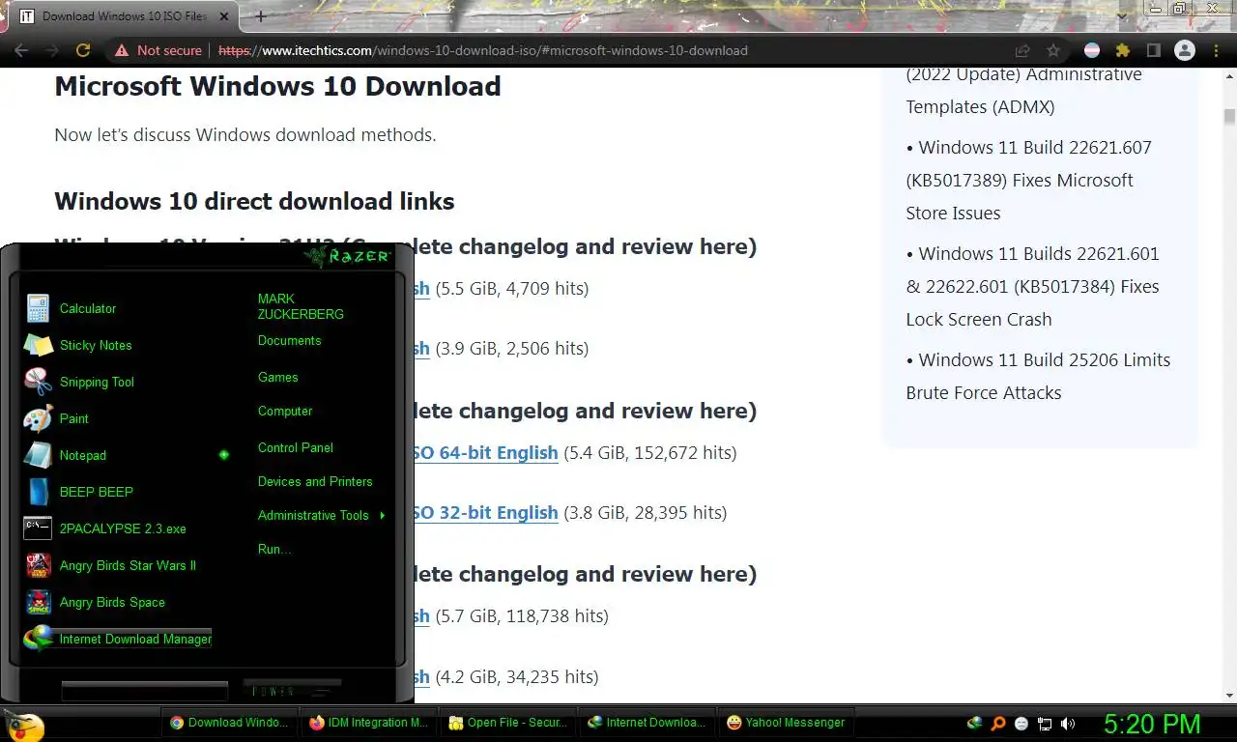Open the Chrome three-dot menu
This screenshot has height=742, width=1237.
coord(1216,50)
